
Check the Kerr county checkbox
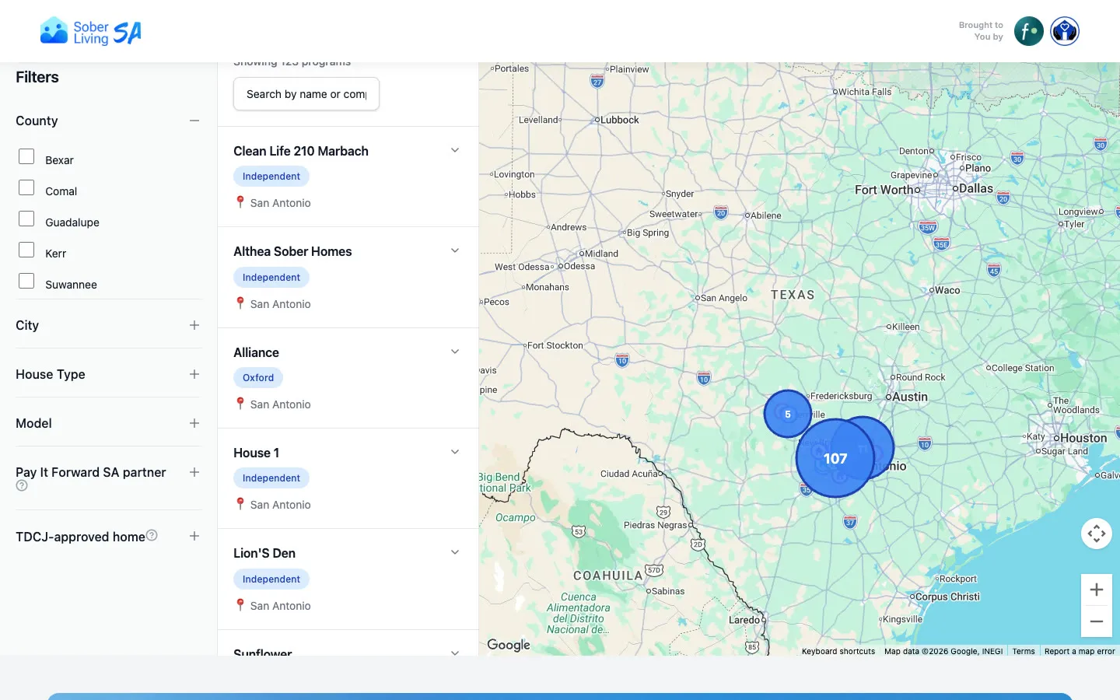[26, 250]
